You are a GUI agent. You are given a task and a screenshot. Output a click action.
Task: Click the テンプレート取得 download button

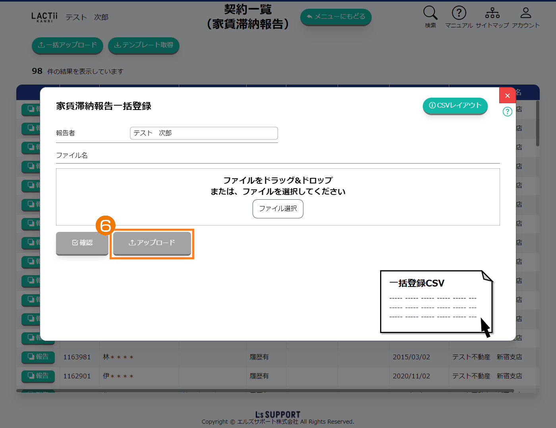[143, 45]
